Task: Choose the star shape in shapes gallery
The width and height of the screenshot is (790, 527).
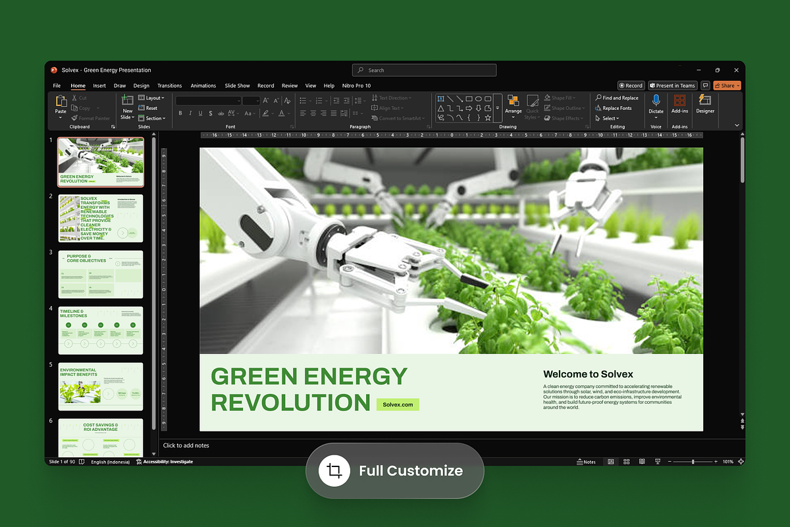Action: [x=488, y=118]
